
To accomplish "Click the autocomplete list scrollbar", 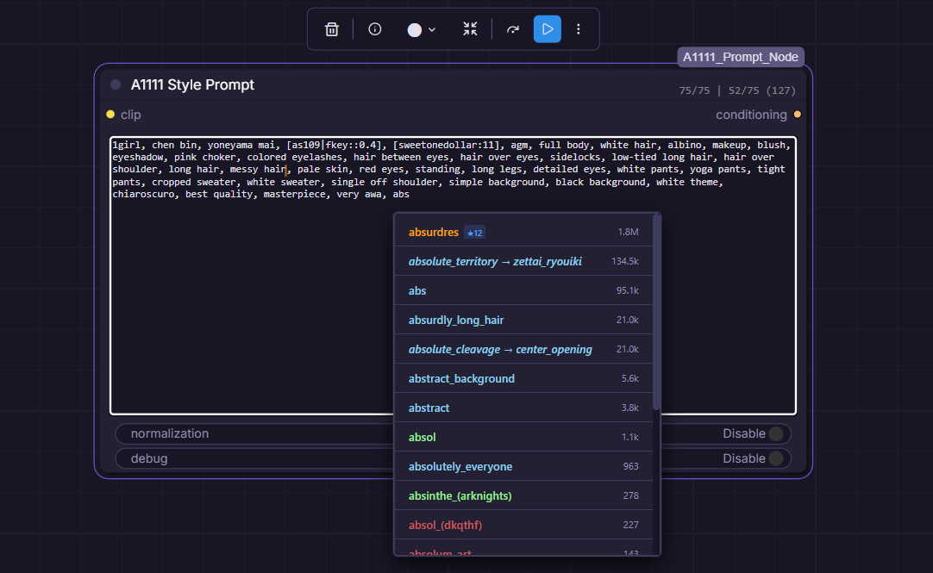I will click(657, 310).
